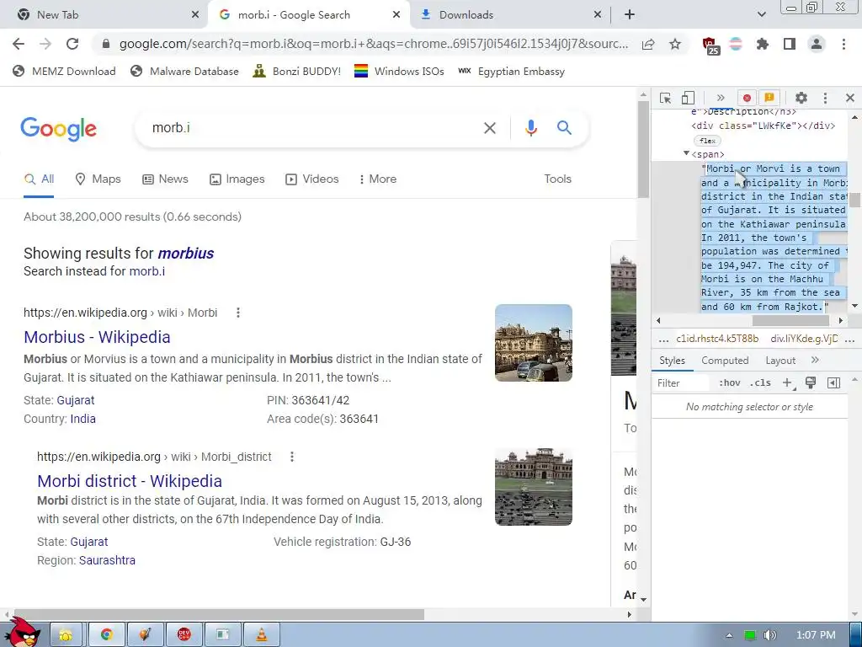Add new style rule with plus

tap(788, 383)
